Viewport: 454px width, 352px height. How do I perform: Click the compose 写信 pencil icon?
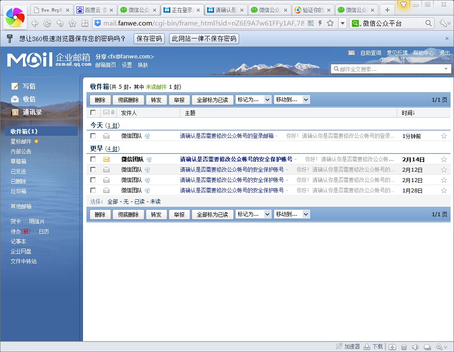15,86
